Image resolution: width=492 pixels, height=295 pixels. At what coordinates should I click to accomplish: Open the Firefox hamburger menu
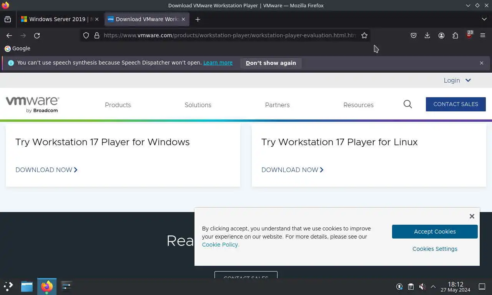tap(483, 35)
